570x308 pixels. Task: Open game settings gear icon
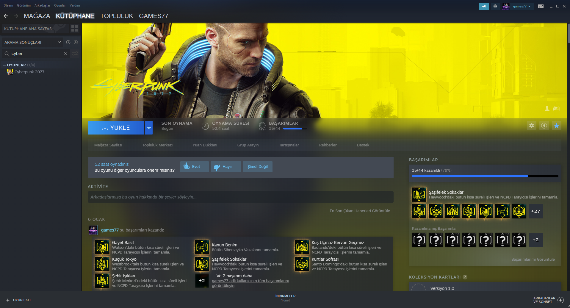click(x=532, y=126)
